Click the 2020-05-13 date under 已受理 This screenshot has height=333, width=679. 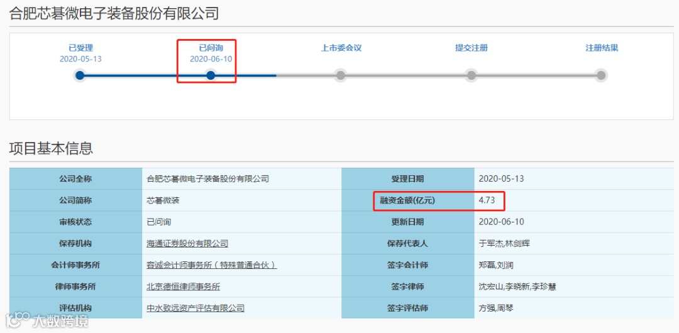[x=80, y=59]
